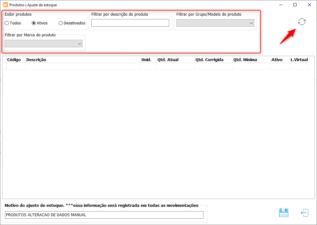The image size is (317, 225).
Task: Click the Qtd. Mínima column header
Action: (252, 60)
